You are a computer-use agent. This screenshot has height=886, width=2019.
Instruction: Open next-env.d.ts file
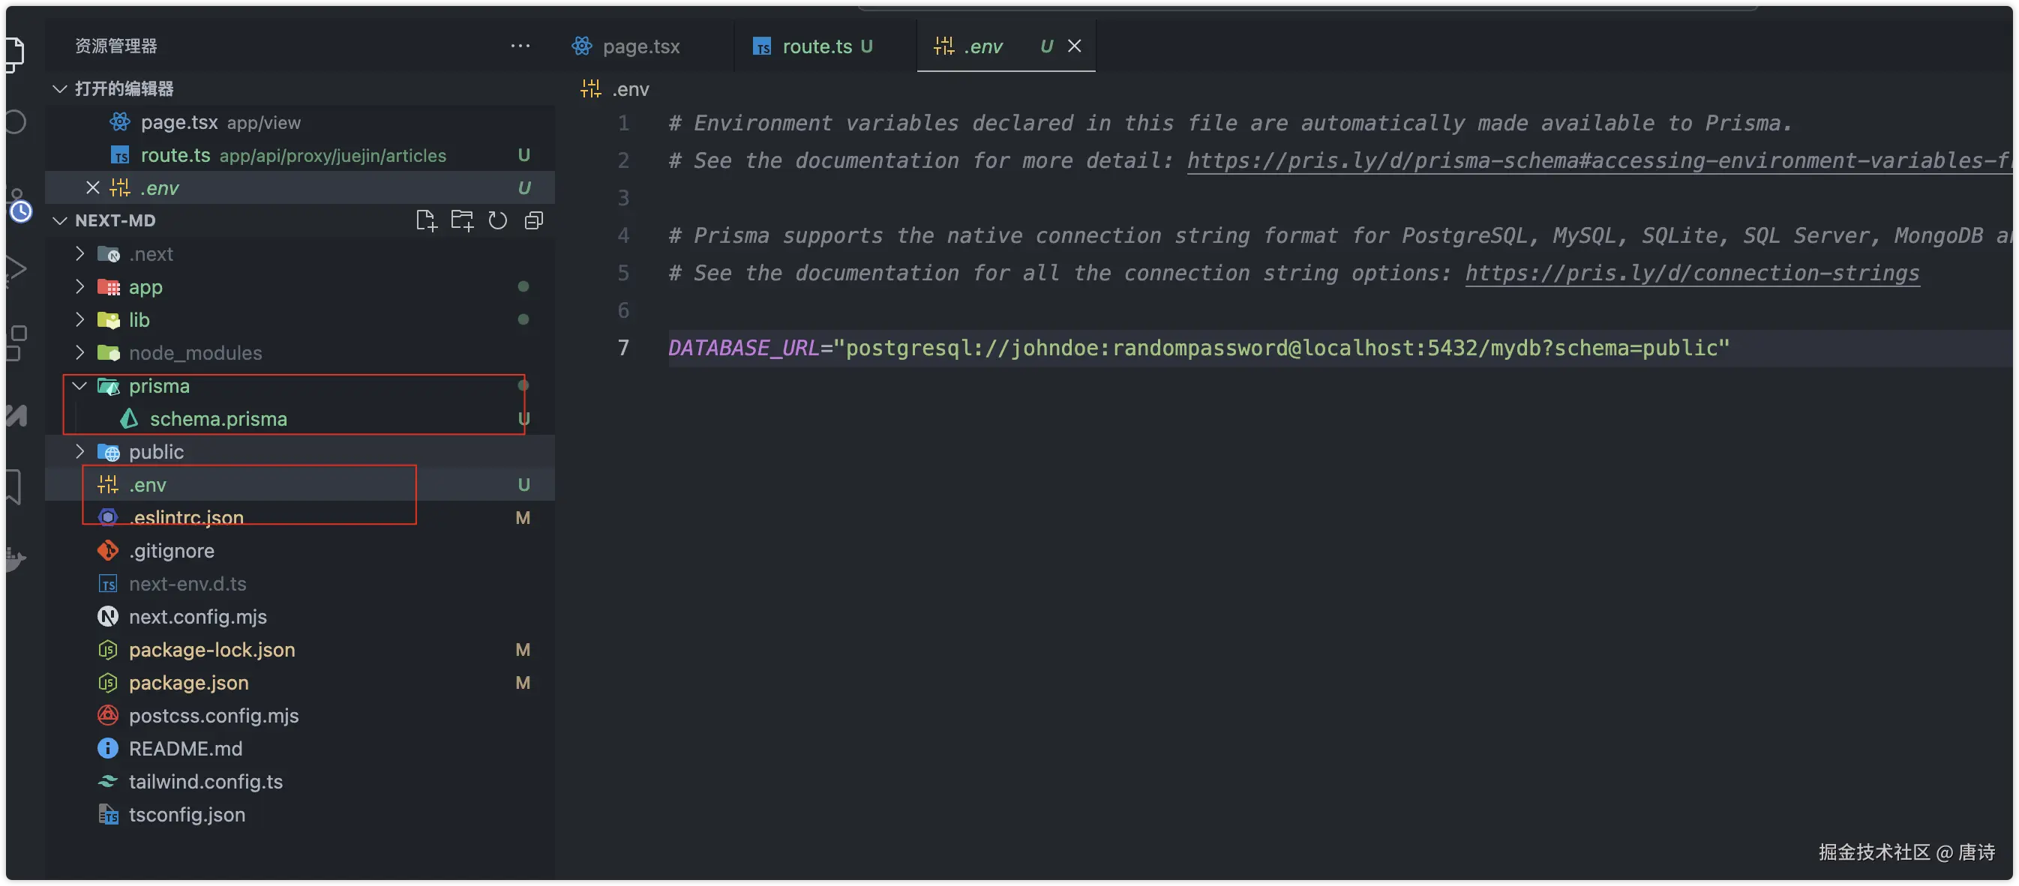(300, 584)
